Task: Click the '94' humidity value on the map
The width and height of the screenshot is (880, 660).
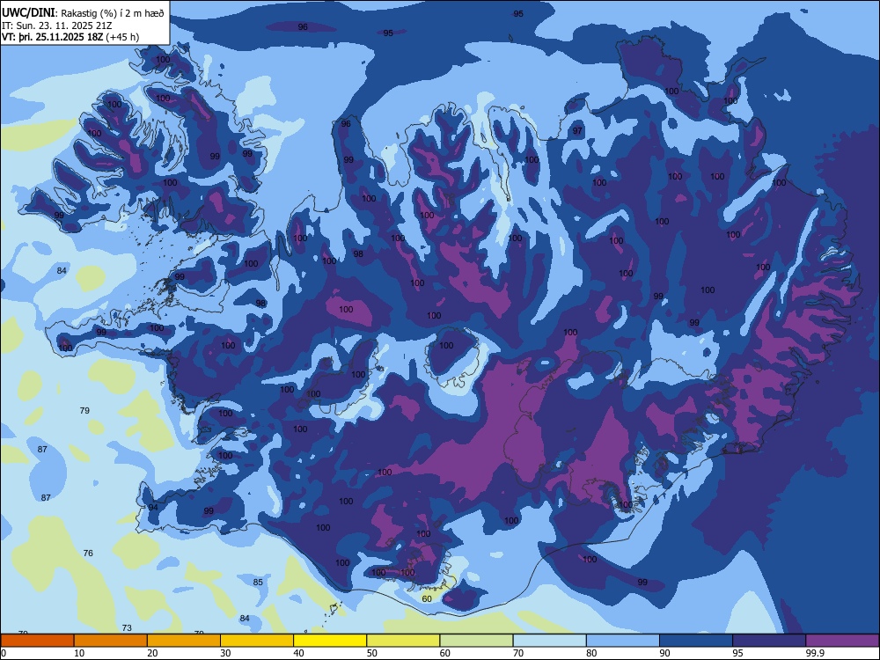Action: click(152, 508)
